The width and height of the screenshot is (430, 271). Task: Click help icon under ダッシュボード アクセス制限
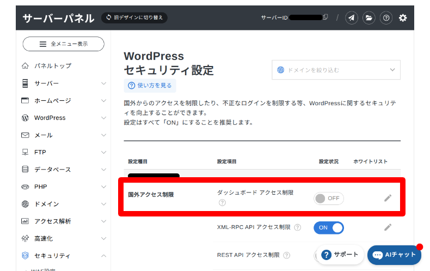tap(222, 202)
